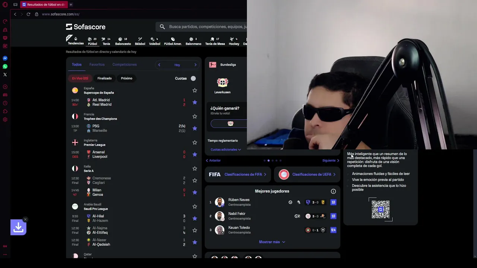The image size is (477, 268).
Task: Click the Leverkusen team crest
Action: coord(222,83)
